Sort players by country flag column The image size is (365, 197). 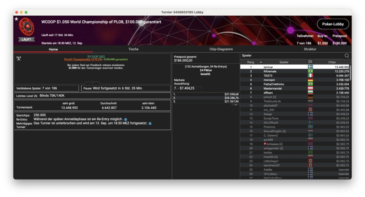tap(310, 62)
